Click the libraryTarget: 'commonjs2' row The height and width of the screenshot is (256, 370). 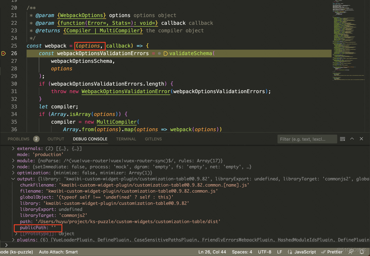[54, 216]
